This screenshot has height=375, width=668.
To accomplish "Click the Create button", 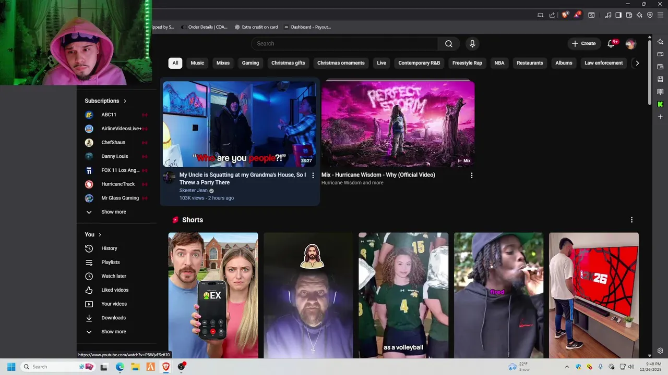I will 583,44.
